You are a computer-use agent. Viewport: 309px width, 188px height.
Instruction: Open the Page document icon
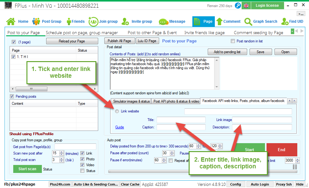(197, 22)
